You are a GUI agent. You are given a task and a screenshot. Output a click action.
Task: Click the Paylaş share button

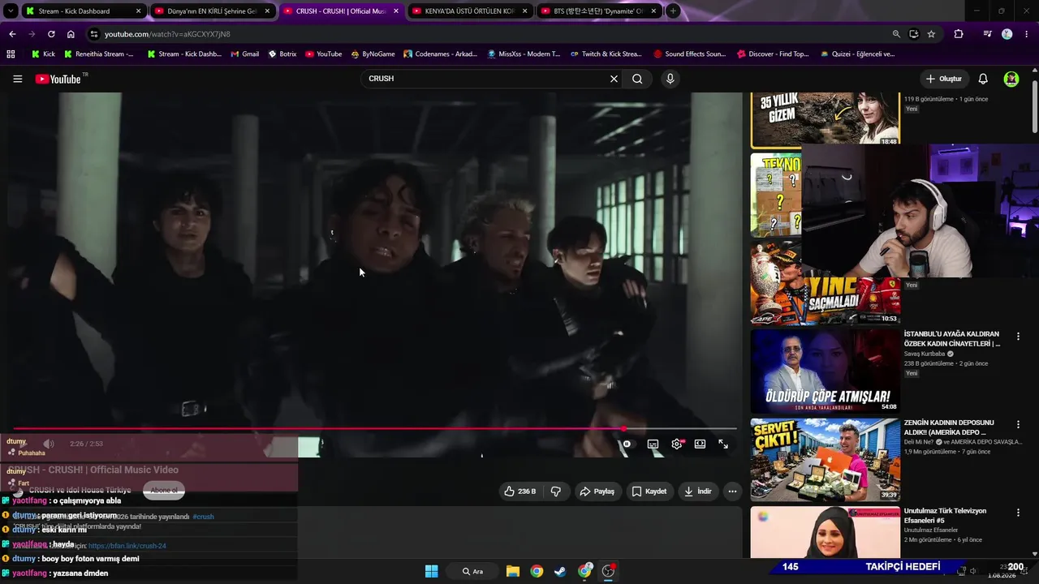tap(597, 491)
